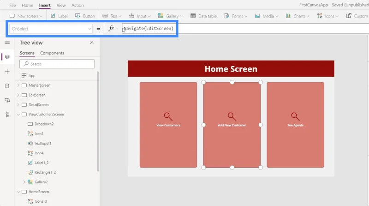Click the Tree view search box

click(57, 64)
